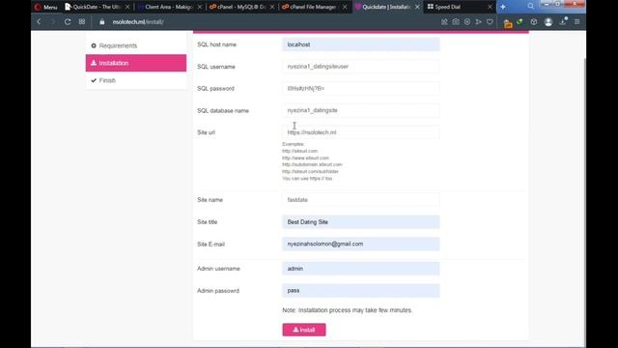Click the installation time note text
This screenshot has height=348, width=618.
point(348,310)
